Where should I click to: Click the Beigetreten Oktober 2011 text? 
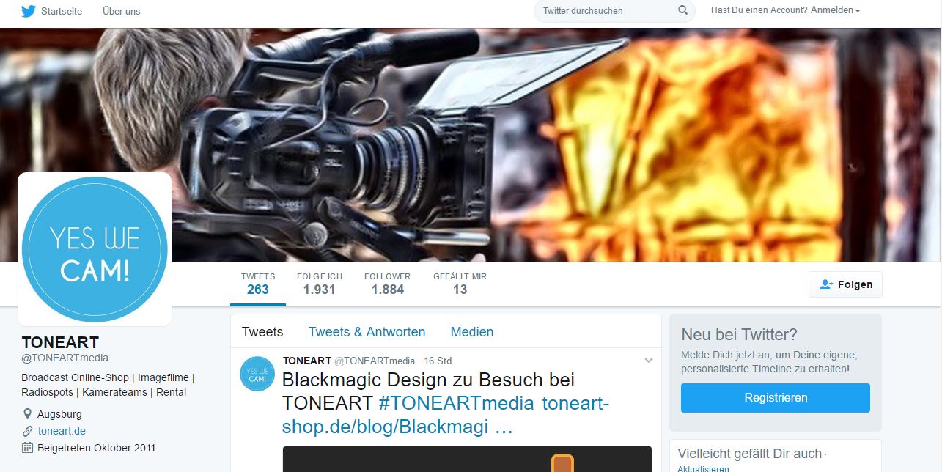(97, 448)
